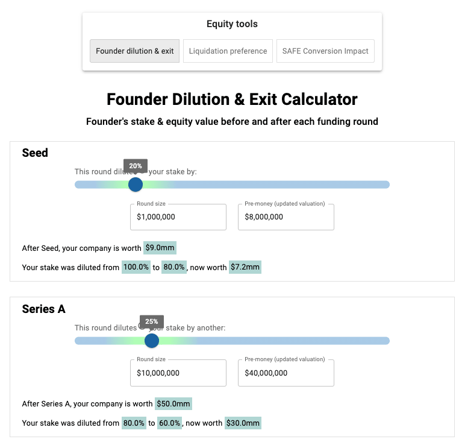Viewport: 459px width, 442px height.
Task: Focus the Seed Round size field
Action: point(178,217)
